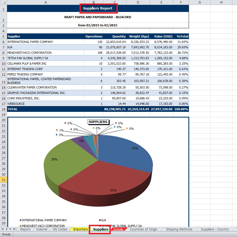Select column D header
237x237 pixels.
point(138,2)
